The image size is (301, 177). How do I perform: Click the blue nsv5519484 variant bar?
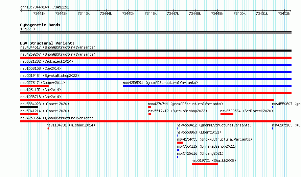pyautogui.click(x=156, y=79)
